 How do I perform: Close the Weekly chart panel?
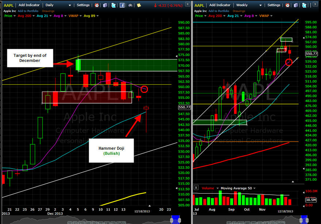tap(315, 4)
